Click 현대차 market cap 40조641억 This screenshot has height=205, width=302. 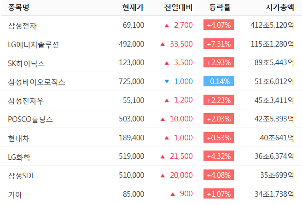click(x=277, y=138)
